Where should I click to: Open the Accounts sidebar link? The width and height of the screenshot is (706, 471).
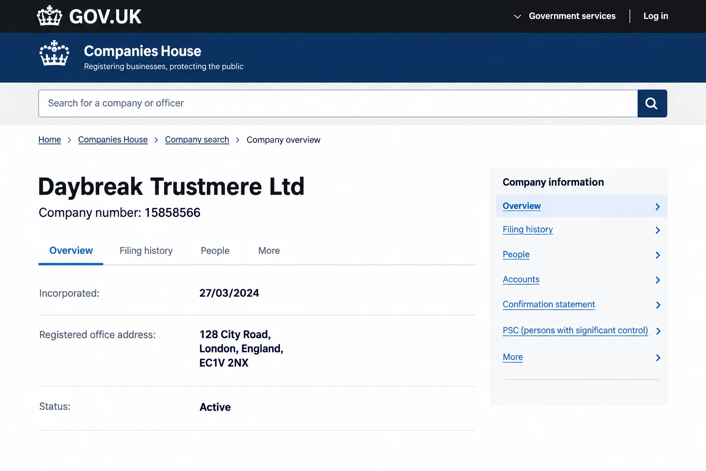(521, 279)
